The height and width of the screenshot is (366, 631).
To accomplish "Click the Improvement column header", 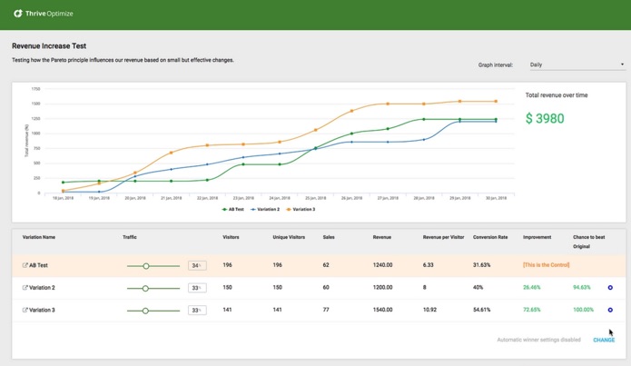I will click(537, 237).
